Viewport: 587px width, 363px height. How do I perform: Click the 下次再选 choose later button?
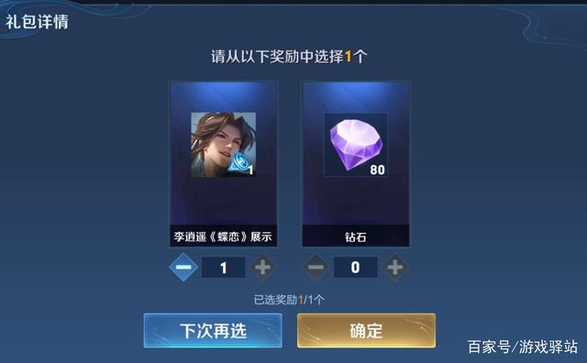213,331
